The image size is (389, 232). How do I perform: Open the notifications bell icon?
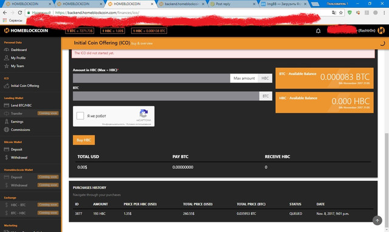[x=318, y=31]
